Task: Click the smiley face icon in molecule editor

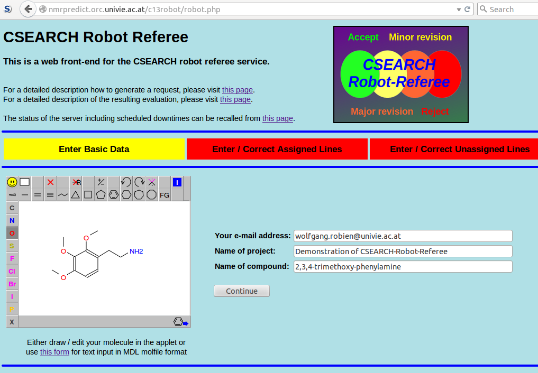Action: 12,182
